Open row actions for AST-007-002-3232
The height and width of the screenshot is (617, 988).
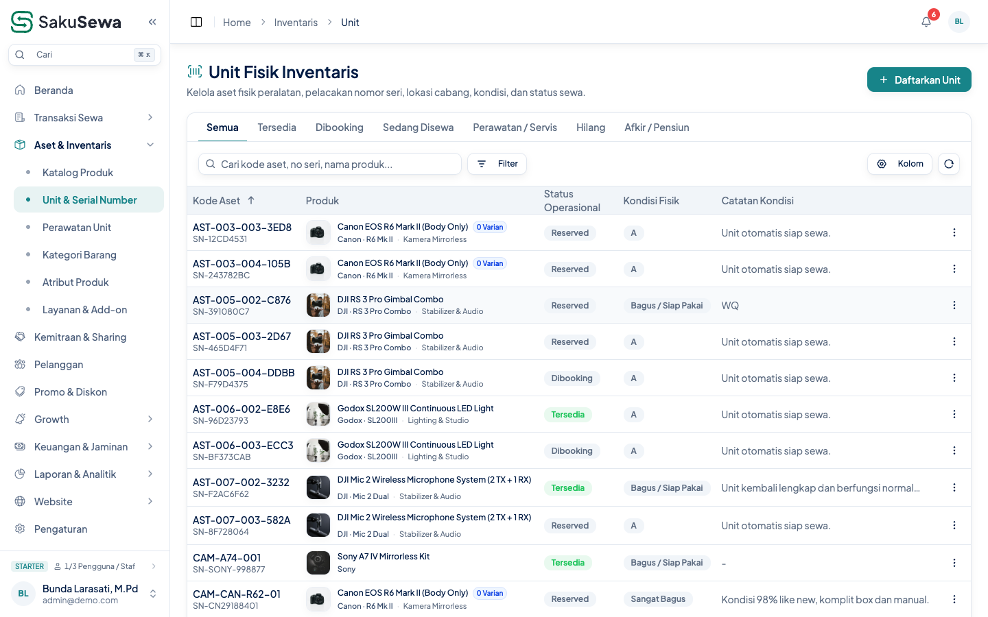click(x=954, y=487)
